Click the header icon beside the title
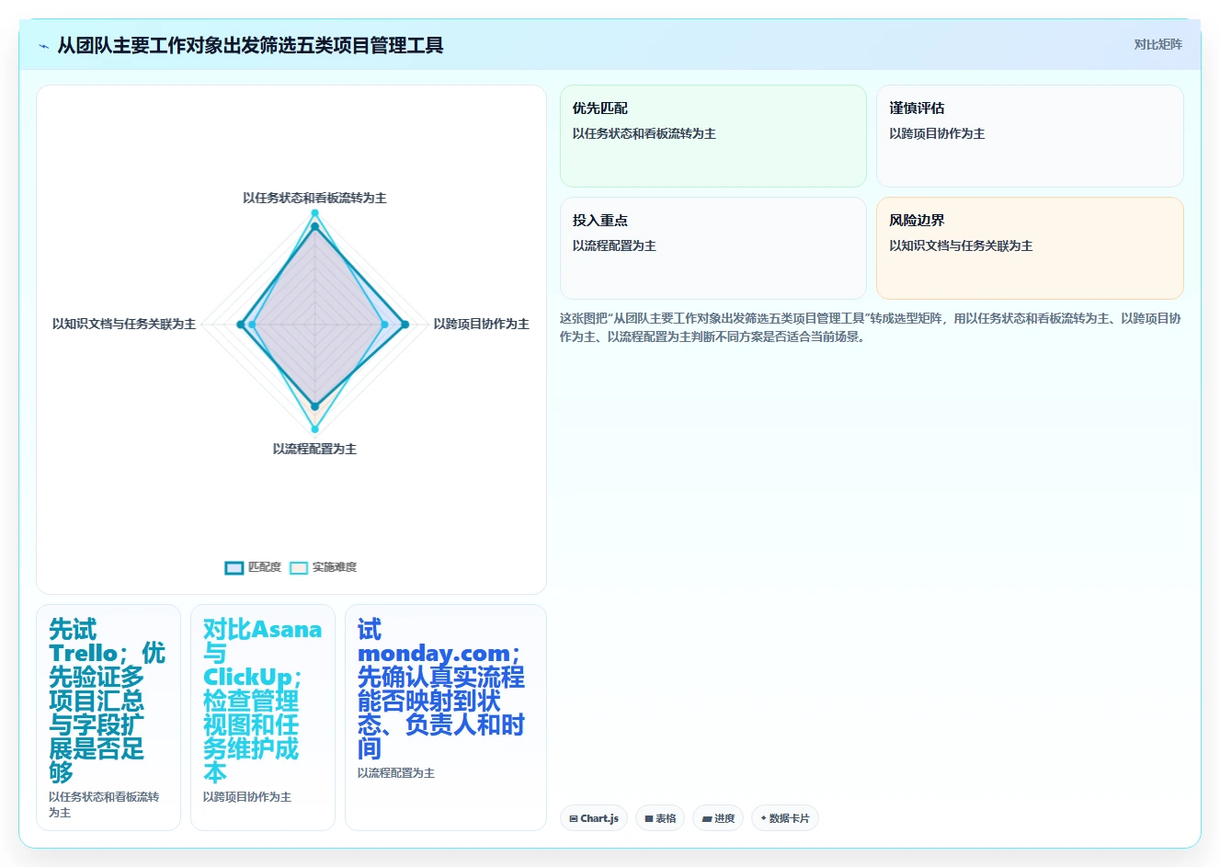1220x867 pixels. [x=43, y=45]
